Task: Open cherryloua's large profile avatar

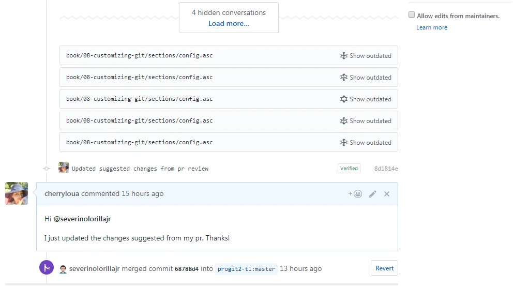Action: 17,193
